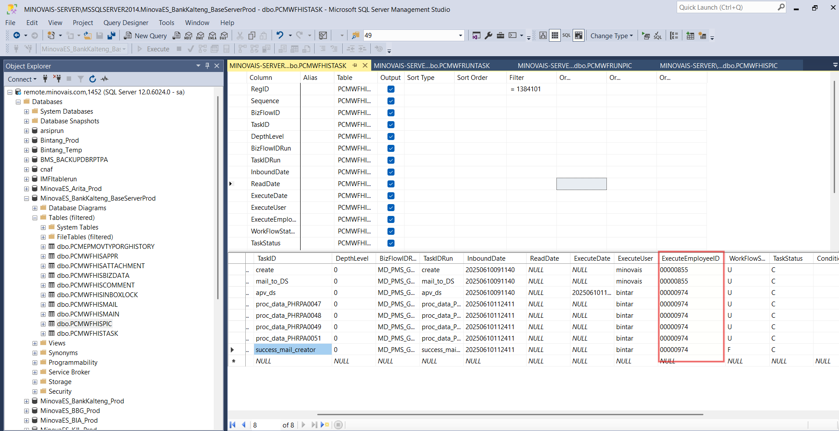
Task: Switch to the dbo.PCMWFRUNPIC tab
Action: (575, 65)
